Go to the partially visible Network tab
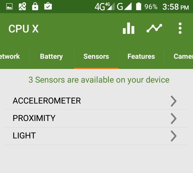 coord(10,57)
